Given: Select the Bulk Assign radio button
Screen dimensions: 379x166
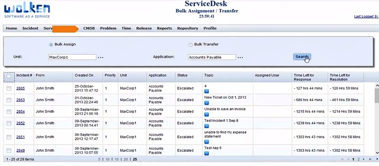Looking at the screenshot, I should (x=51, y=45).
